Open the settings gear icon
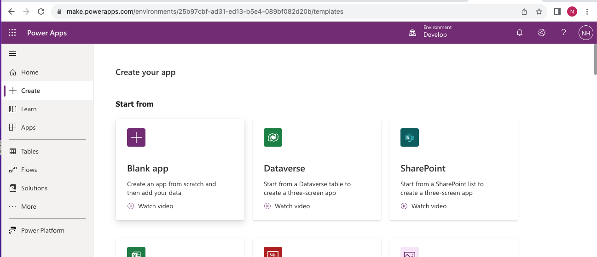The image size is (597, 257). click(x=542, y=33)
